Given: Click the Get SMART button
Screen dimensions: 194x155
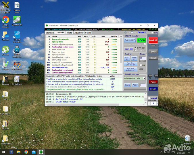Looking at the screenshot, I should pyautogui.click(x=130, y=40).
